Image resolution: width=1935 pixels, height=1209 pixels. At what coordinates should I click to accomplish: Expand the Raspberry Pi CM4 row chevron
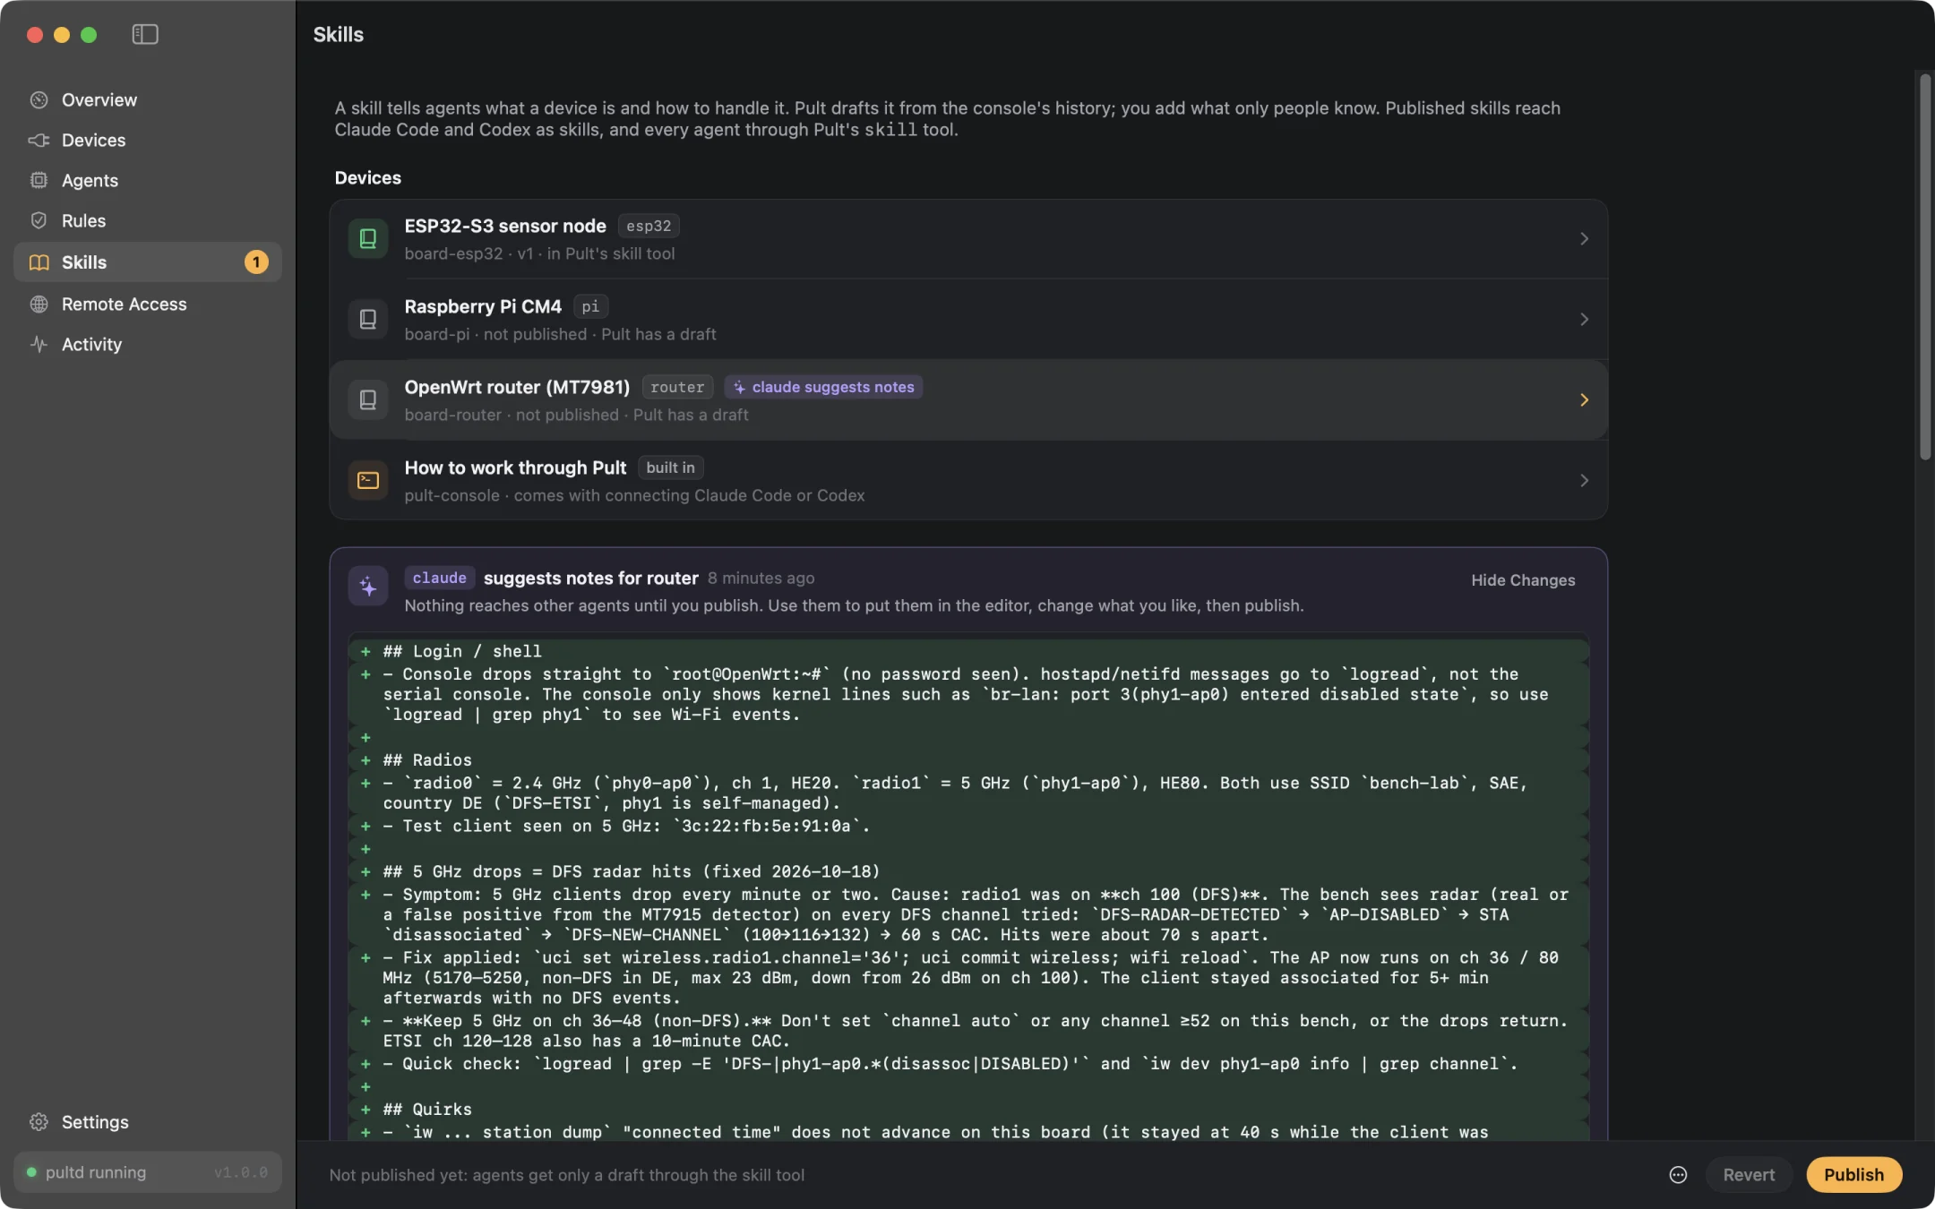tap(1584, 319)
